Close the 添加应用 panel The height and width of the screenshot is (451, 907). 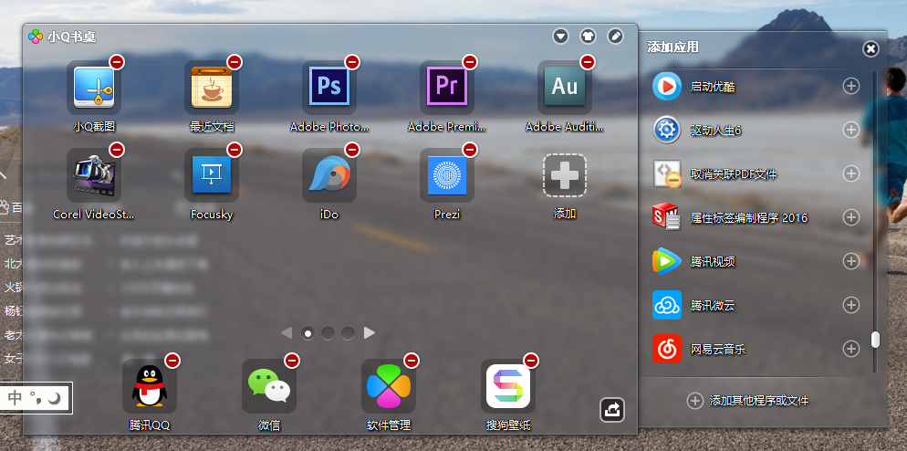pos(871,48)
